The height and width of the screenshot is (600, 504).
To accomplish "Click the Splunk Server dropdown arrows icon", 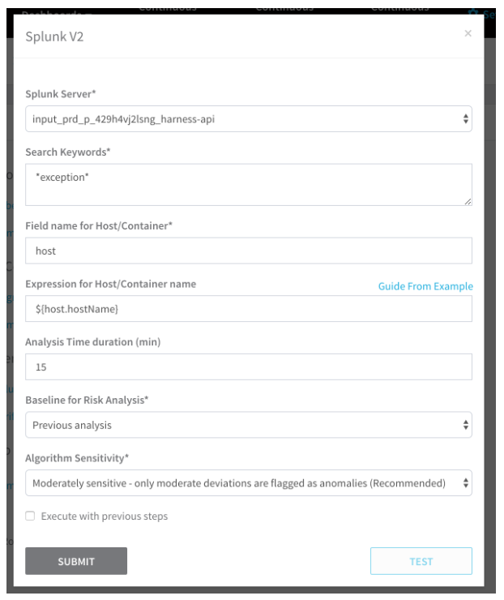I will pos(465,119).
